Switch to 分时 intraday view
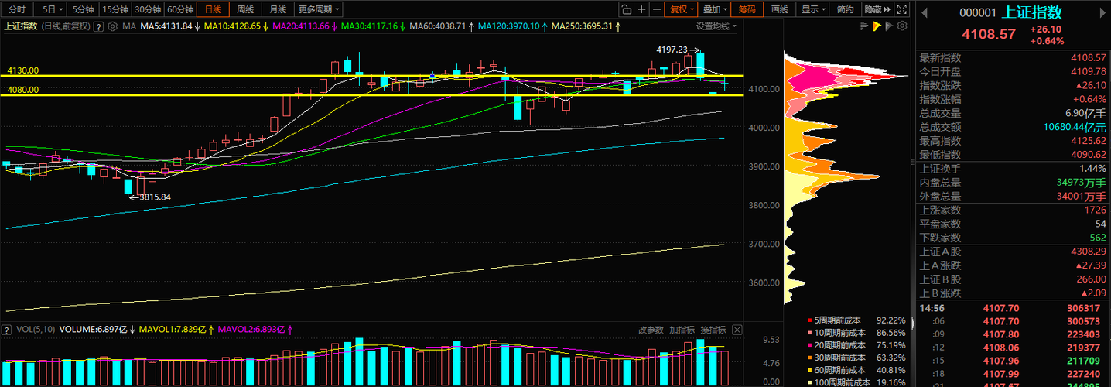Image resolution: width=1111 pixels, height=387 pixels. click(x=16, y=9)
